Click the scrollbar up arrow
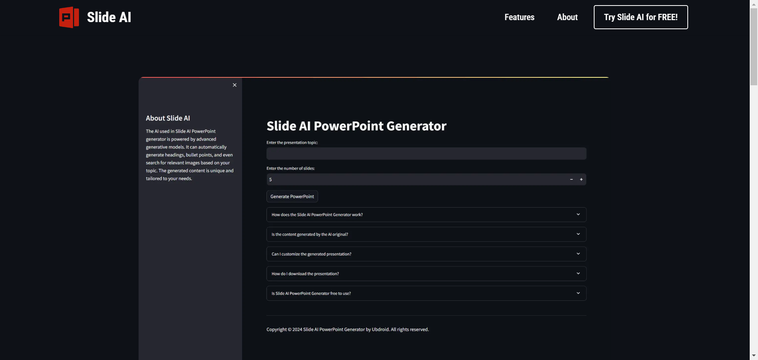 coord(754,4)
